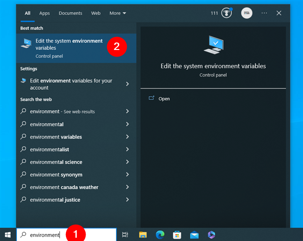The image size is (303, 241).
Task: Expand the 'environment variables' web suggestion arrow
Action: pyautogui.click(x=127, y=137)
